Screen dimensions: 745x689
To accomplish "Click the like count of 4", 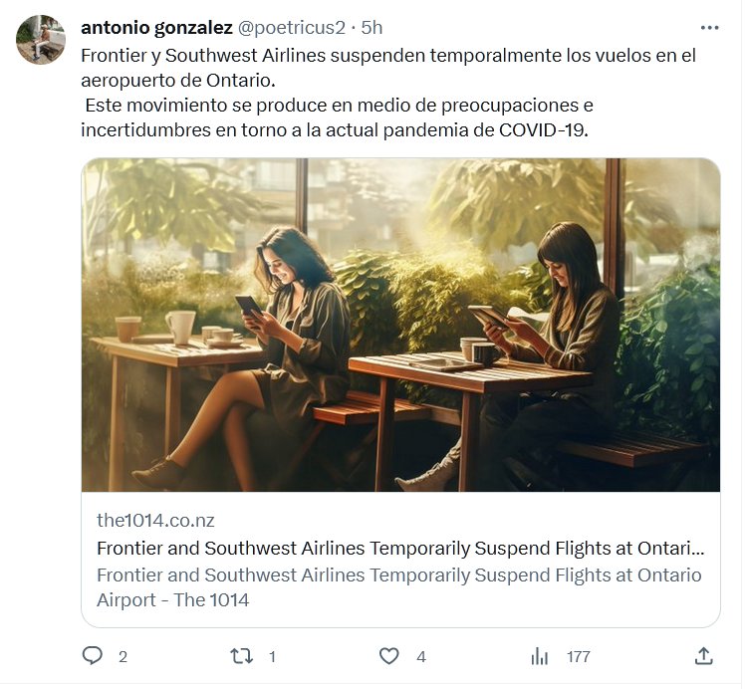I will (421, 656).
